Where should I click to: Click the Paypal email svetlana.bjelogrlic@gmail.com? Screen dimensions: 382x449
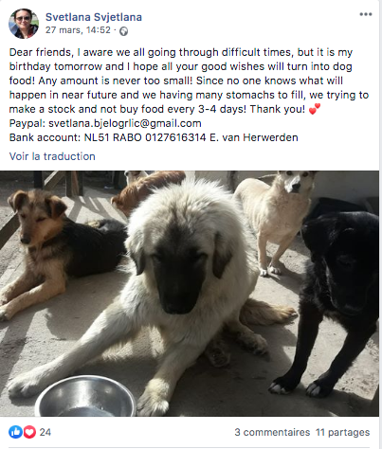click(x=125, y=123)
